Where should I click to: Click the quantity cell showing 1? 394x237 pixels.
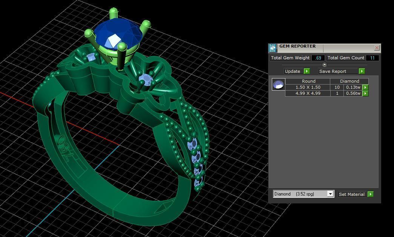pos(337,93)
